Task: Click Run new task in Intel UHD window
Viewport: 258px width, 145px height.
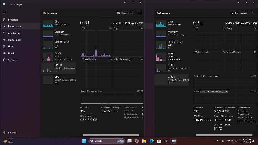Action: pos(125,13)
